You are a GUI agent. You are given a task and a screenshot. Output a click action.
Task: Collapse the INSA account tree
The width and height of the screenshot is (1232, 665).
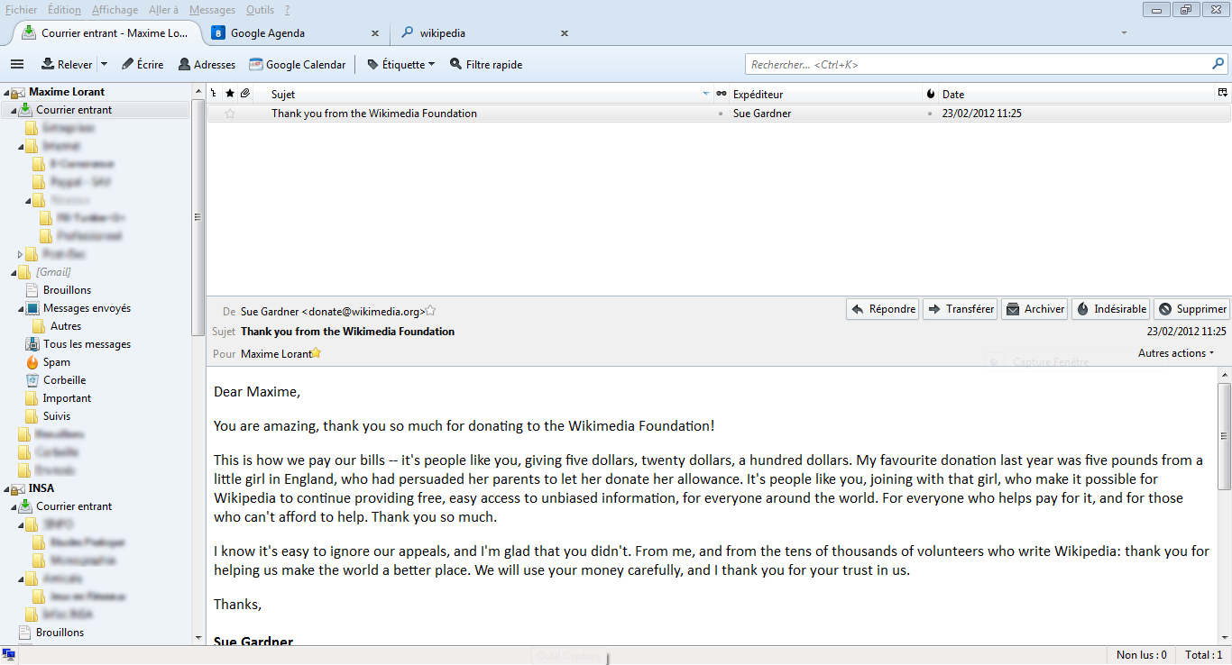coord(6,488)
